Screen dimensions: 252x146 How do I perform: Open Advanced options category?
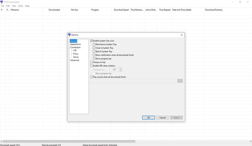(x=74, y=60)
